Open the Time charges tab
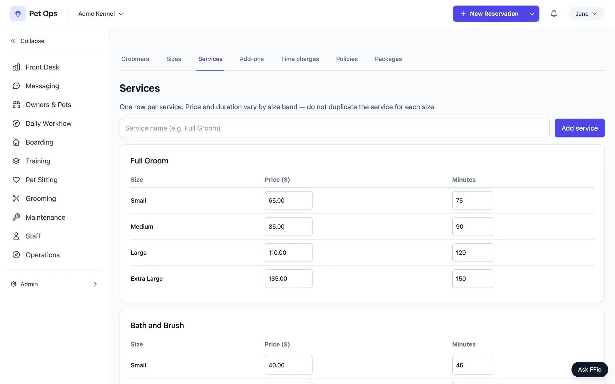615x384 pixels. 300,59
